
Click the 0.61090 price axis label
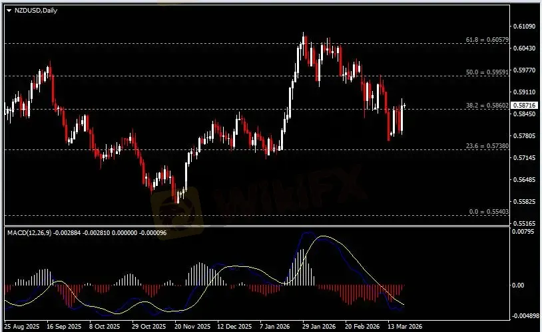tap(526, 27)
